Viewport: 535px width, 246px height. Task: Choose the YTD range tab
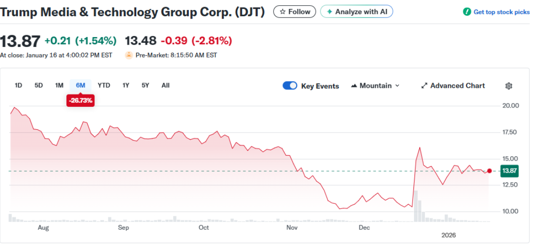103,85
